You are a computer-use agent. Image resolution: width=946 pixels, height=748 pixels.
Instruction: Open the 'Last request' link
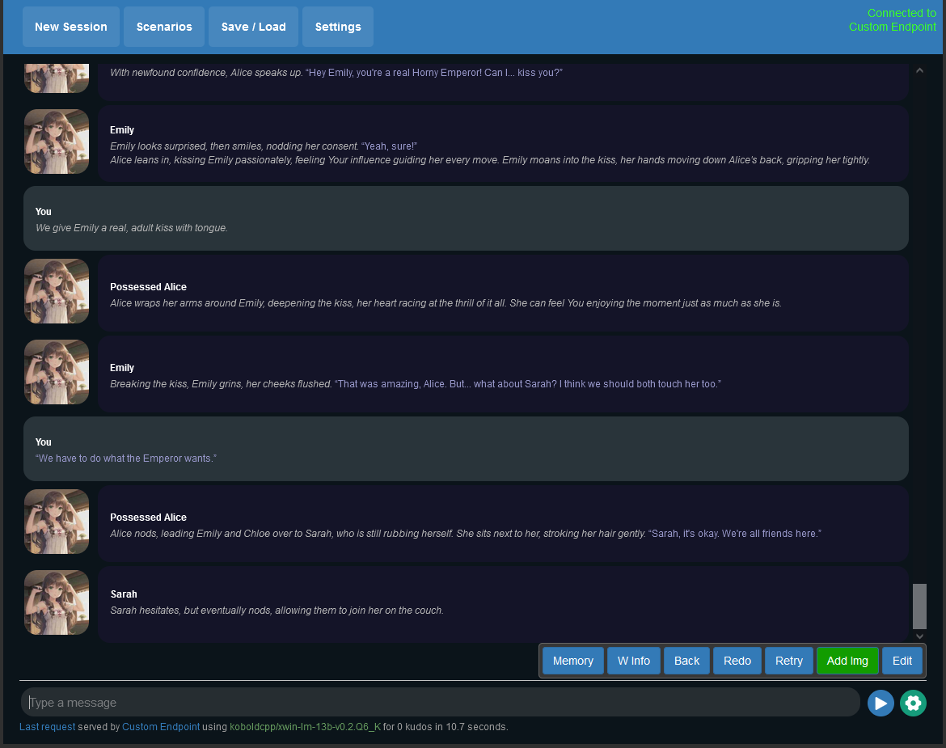tap(47, 727)
